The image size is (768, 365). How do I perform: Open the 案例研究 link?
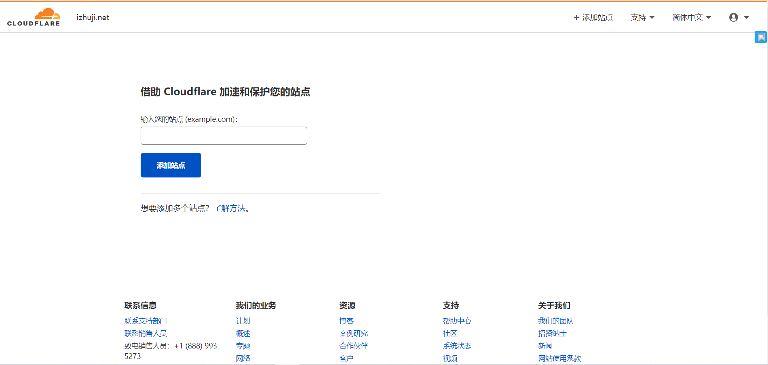point(354,334)
